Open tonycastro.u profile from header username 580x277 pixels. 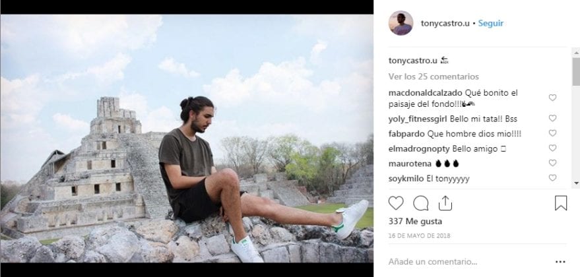point(445,23)
